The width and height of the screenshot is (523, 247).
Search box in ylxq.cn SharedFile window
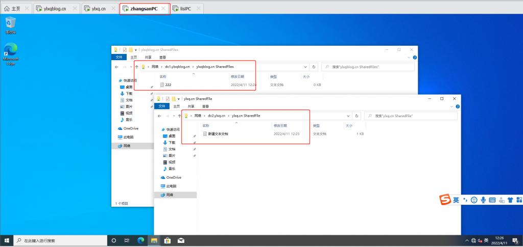[411, 116]
